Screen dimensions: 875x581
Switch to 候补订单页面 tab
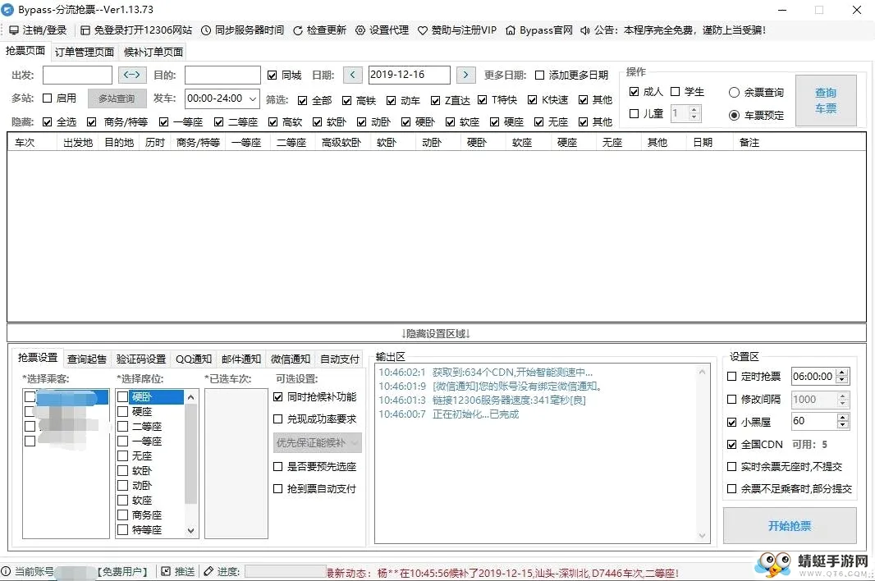[x=153, y=52]
